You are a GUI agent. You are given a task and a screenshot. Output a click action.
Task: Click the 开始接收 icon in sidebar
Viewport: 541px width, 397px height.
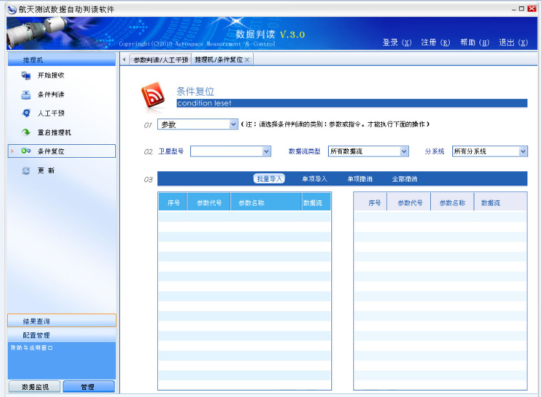click(x=26, y=75)
